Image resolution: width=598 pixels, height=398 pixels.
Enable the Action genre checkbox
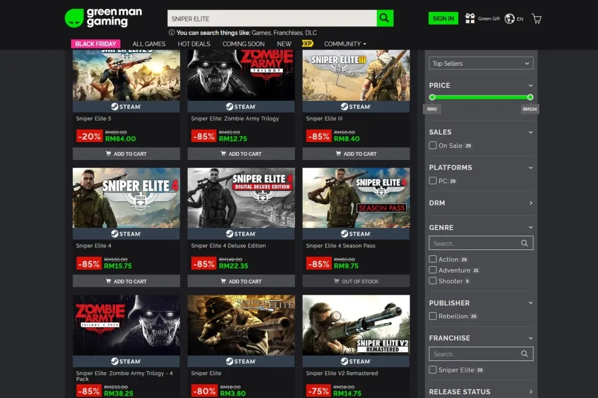(x=432, y=259)
